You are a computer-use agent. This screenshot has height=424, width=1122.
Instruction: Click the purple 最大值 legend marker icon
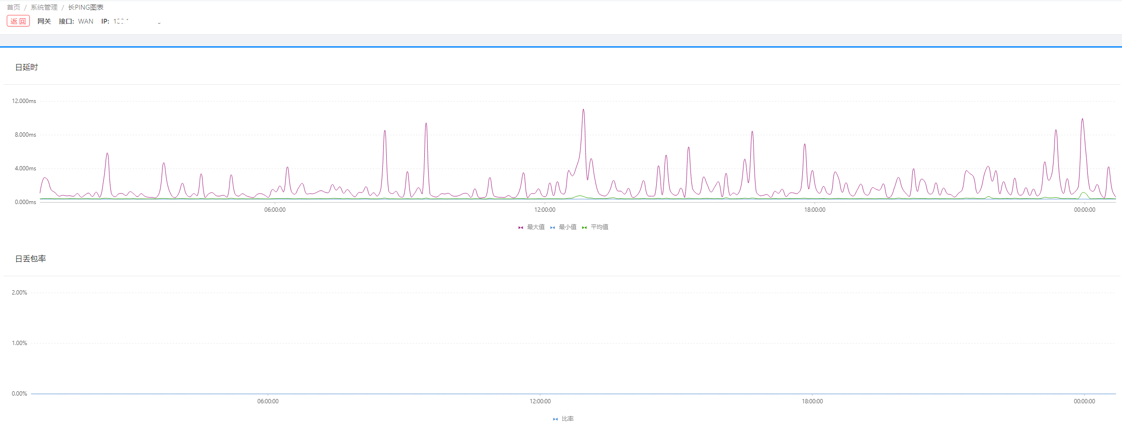521,228
